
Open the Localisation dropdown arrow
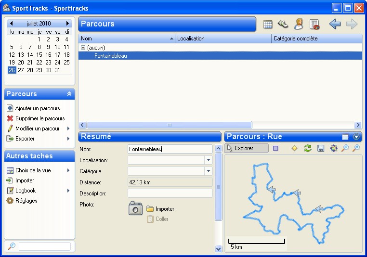(209, 160)
